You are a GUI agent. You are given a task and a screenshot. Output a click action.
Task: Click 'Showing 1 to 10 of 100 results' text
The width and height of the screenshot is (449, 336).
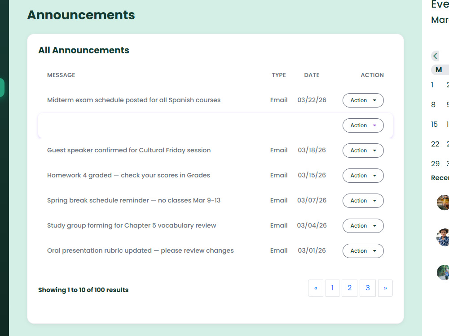pos(84,290)
